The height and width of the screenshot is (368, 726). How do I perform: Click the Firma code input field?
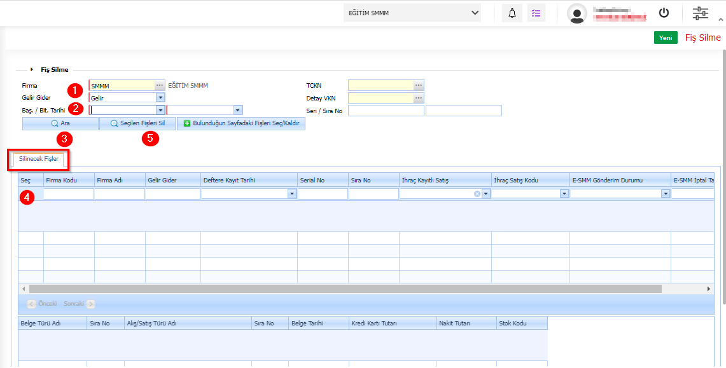(x=122, y=86)
